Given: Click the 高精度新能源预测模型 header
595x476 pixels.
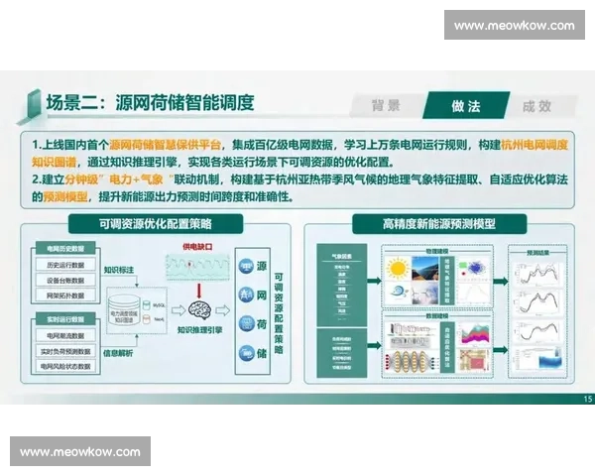Looking at the screenshot, I should [x=439, y=224].
